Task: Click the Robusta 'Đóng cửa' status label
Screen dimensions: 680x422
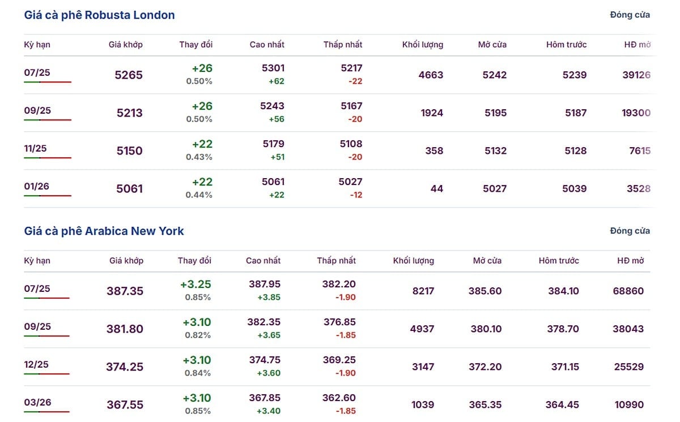Action: coord(630,15)
